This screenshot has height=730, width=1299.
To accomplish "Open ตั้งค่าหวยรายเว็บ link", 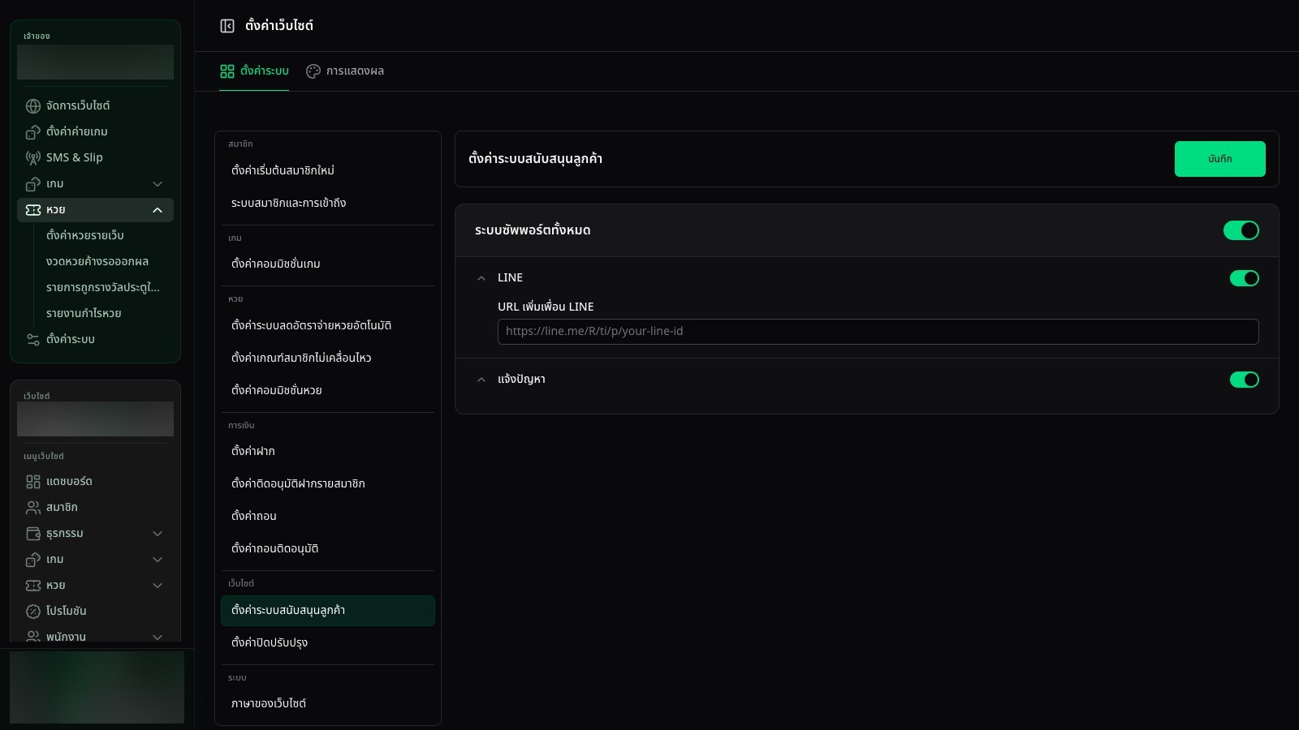I will coord(85,235).
